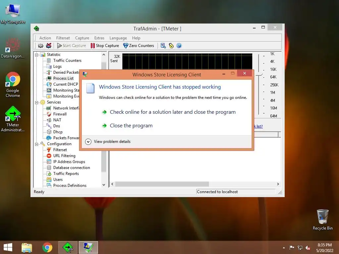Select IP Address Groups in the tree

[x=69, y=162]
